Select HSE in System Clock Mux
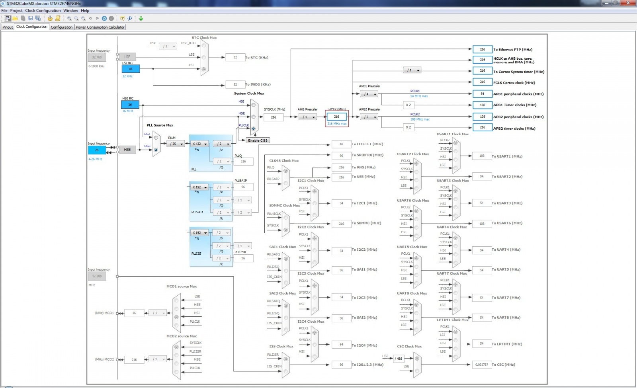The height and width of the screenshot is (388, 637). [254, 117]
